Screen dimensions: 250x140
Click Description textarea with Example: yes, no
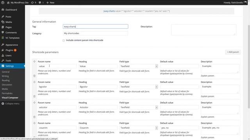pos(220,130)
